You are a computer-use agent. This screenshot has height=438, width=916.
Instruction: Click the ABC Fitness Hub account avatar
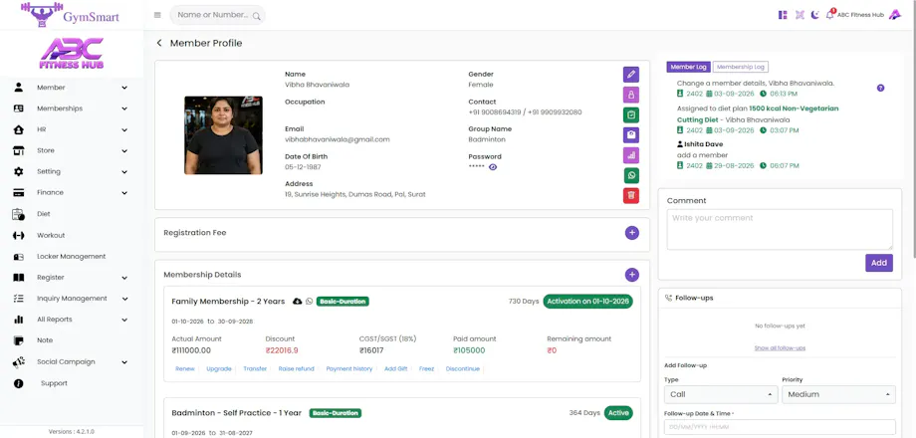pos(894,15)
